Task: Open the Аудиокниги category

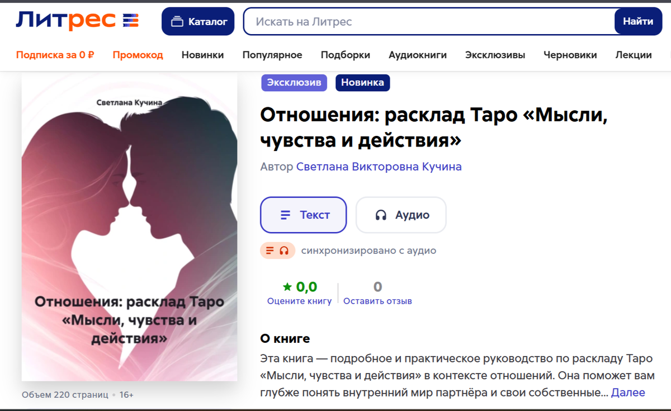Action: (418, 55)
